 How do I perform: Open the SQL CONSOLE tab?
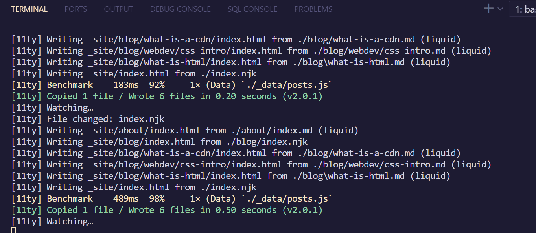tap(252, 9)
